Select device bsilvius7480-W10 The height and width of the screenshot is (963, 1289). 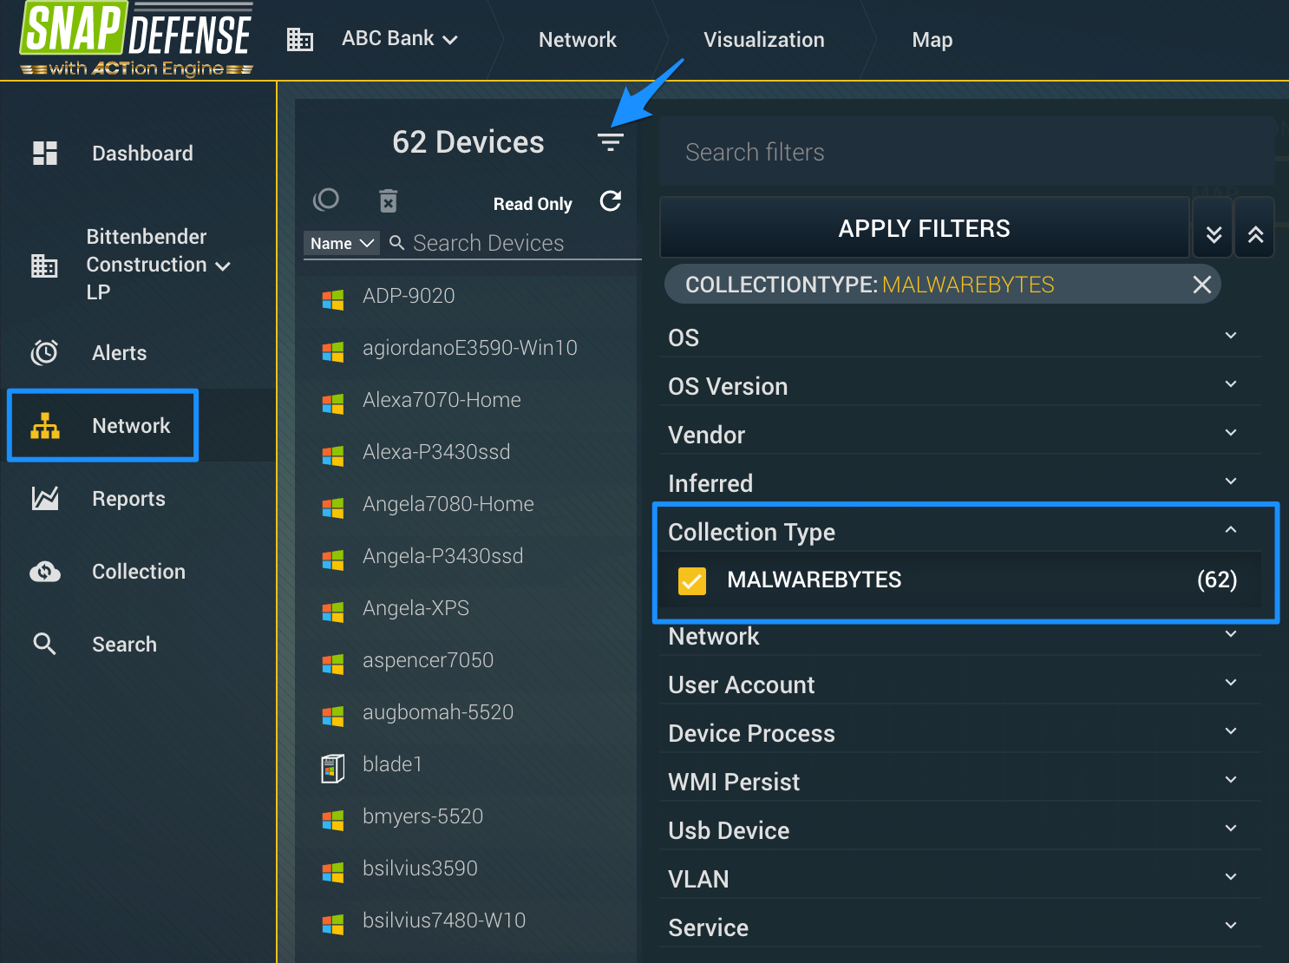(444, 920)
